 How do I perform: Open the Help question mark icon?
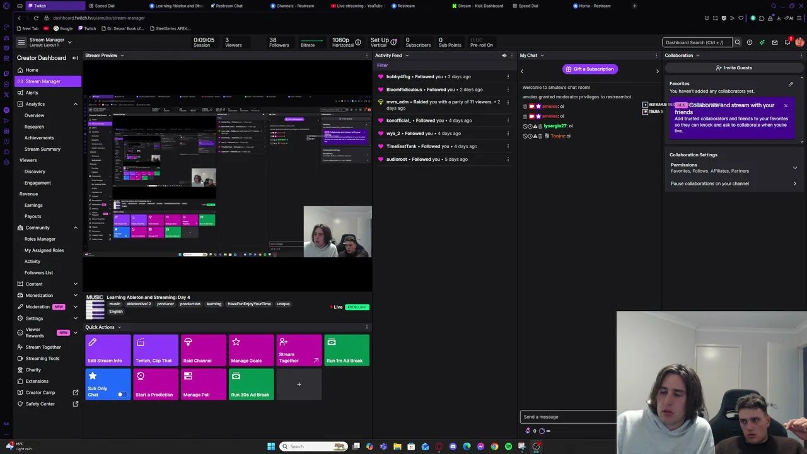pos(750,42)
